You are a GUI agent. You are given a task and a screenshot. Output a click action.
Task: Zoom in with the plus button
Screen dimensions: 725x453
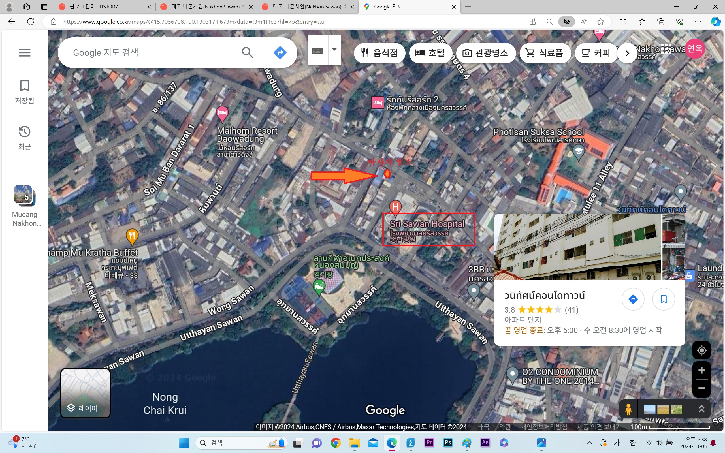(701, 371)
